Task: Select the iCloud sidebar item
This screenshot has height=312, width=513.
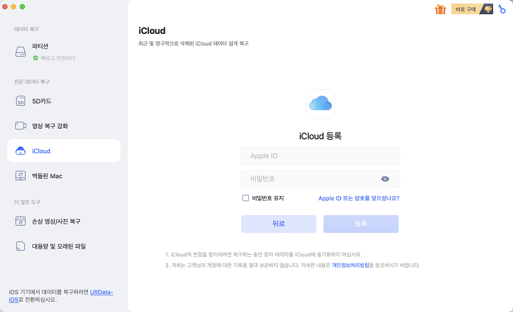Action: [63, 151]
